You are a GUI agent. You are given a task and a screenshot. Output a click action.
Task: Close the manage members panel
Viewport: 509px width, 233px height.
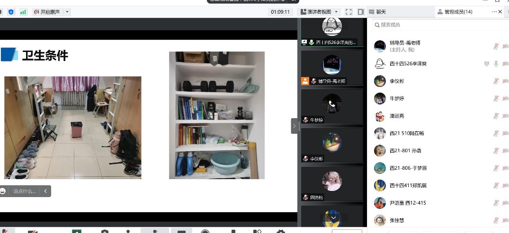tap(500, 12)
